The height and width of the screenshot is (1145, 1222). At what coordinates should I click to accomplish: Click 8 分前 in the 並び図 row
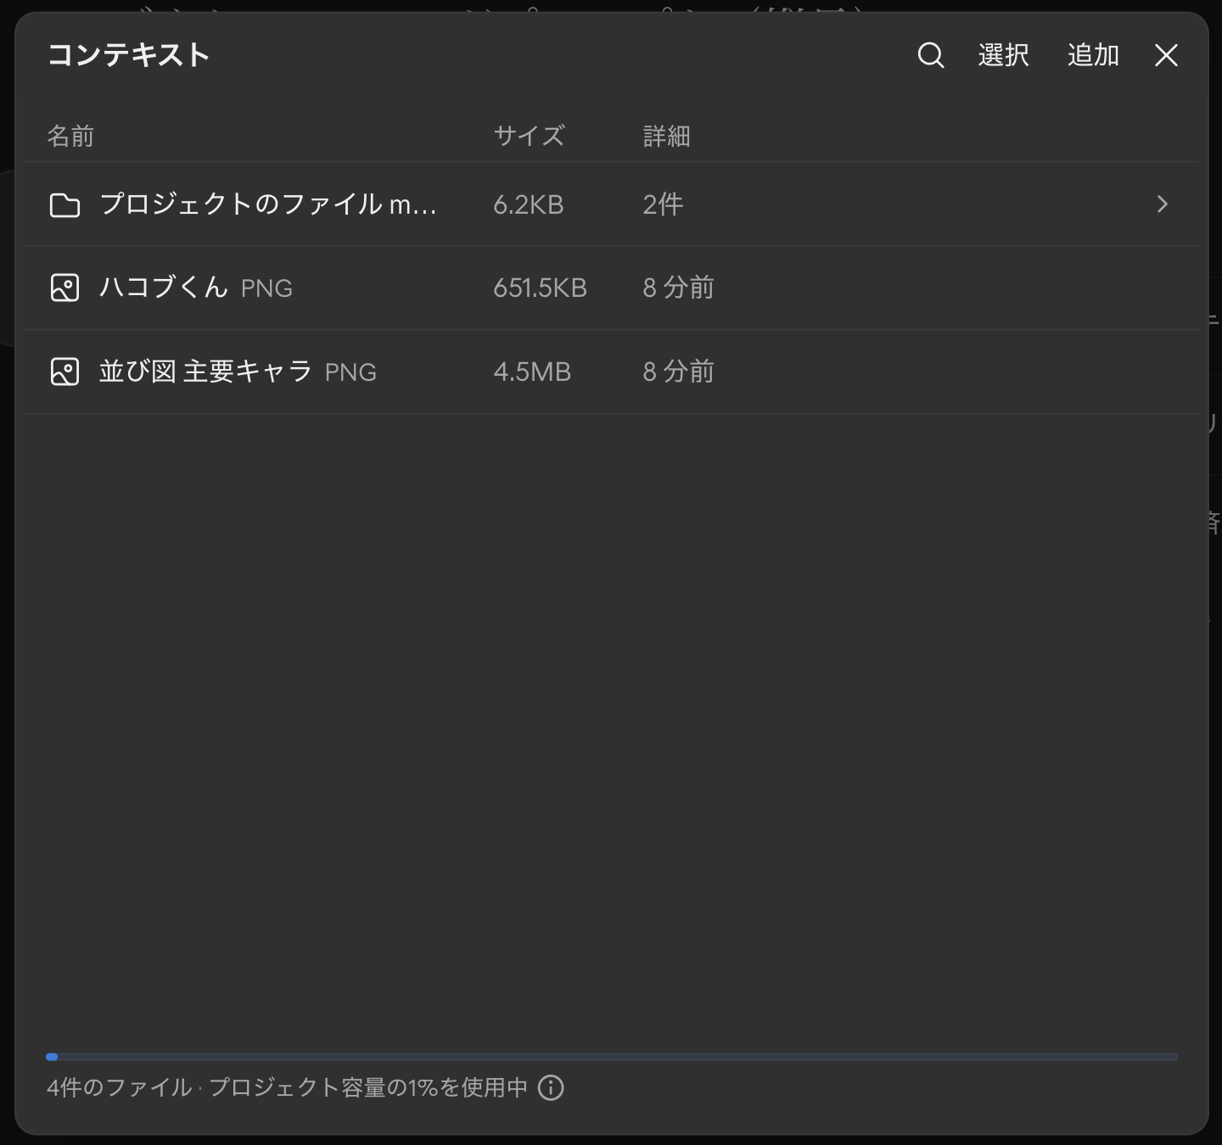[x=678, y=371]
